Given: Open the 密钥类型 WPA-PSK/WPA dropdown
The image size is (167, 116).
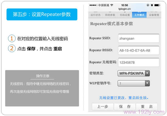Looking at the screenshot, I should [x=134, y=73].
